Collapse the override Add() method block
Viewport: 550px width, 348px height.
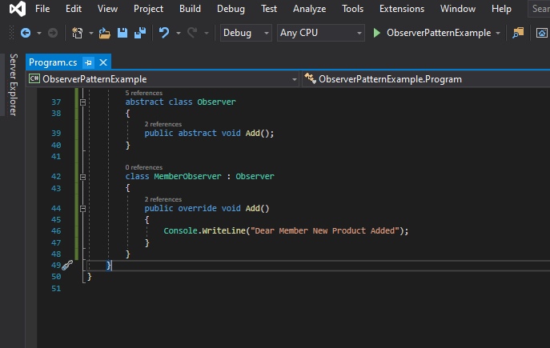pos(82,209)
